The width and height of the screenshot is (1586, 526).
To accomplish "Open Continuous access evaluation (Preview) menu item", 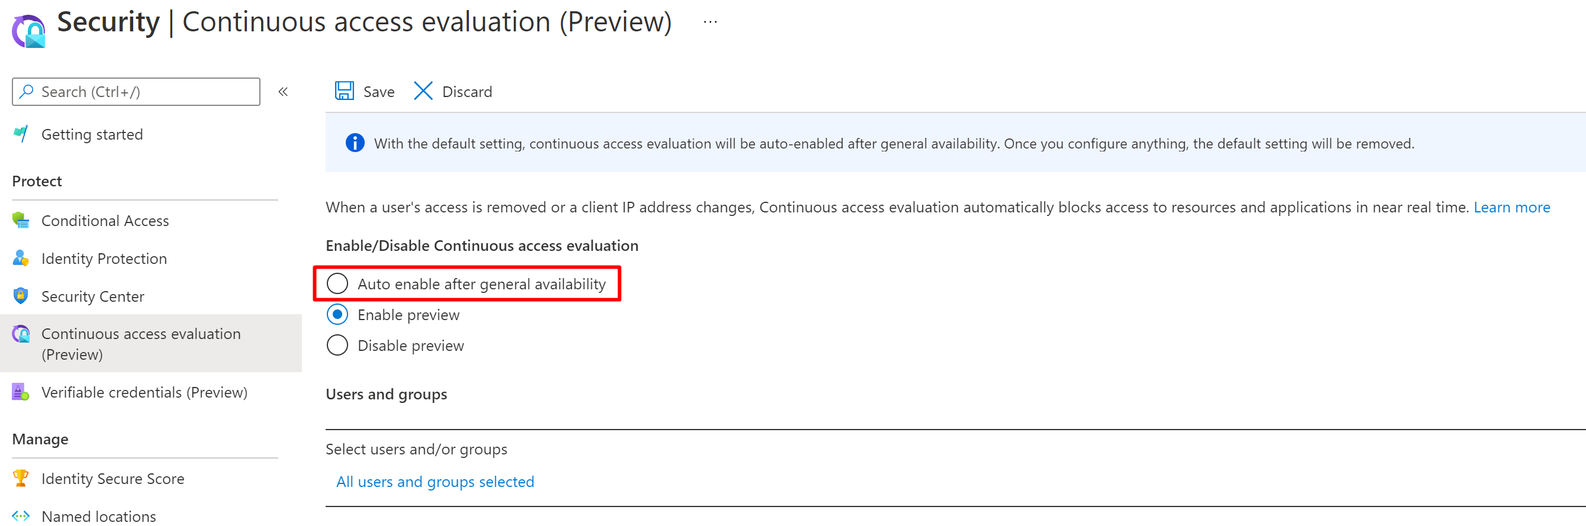I will click(x=141, y=343).
